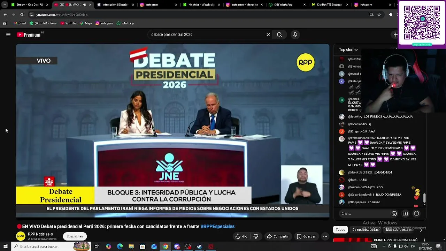Run search with the magnifier button
446x251 pixels.
tap(279, 35)
